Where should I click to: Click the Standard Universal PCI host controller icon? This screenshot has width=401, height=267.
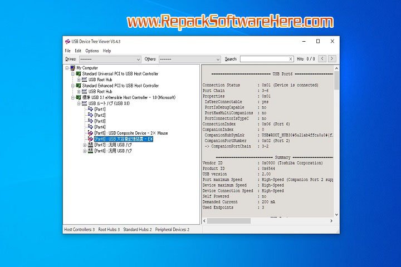(79, 74)
